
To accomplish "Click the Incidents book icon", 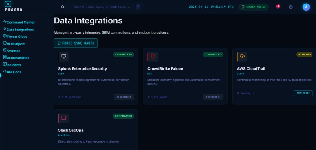I will click(5, 64).
